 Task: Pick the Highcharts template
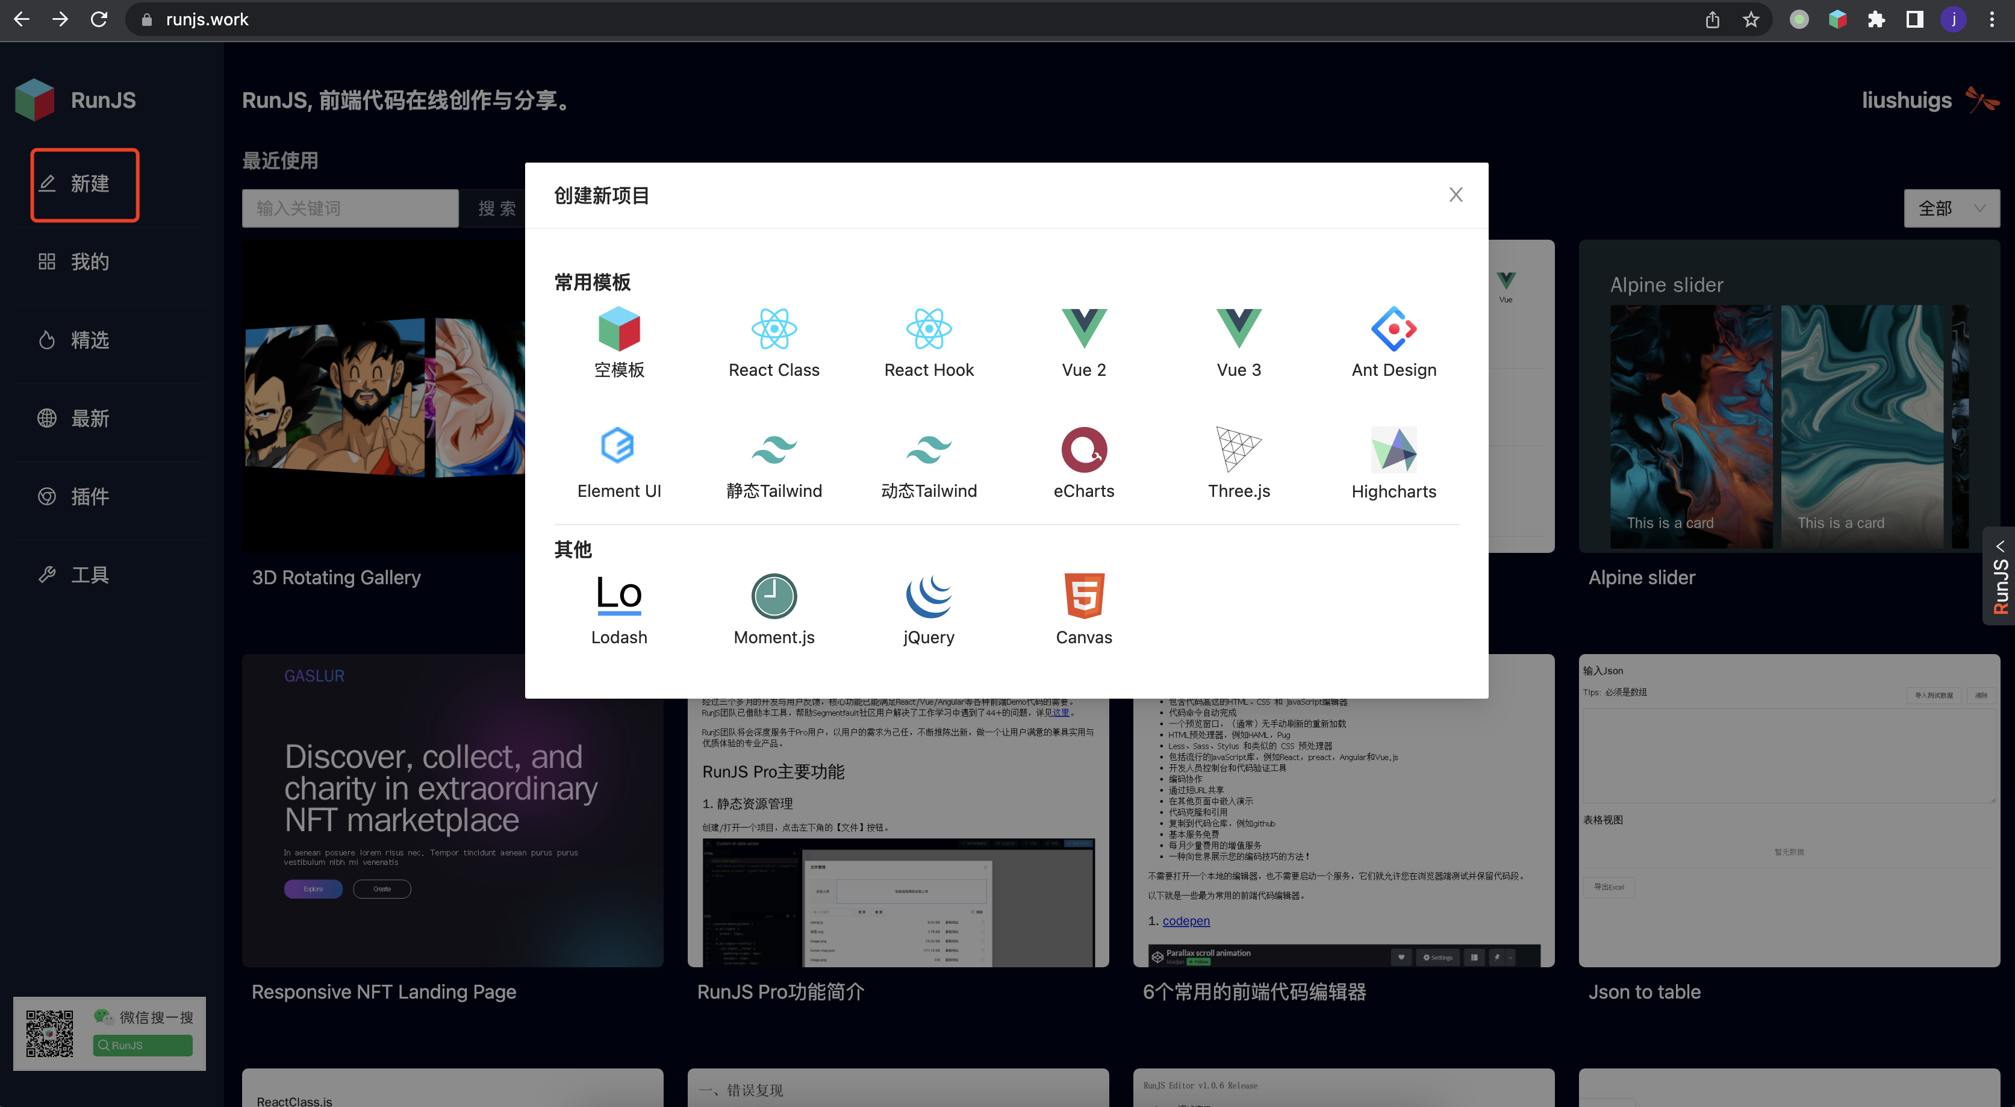[1393, 463]
